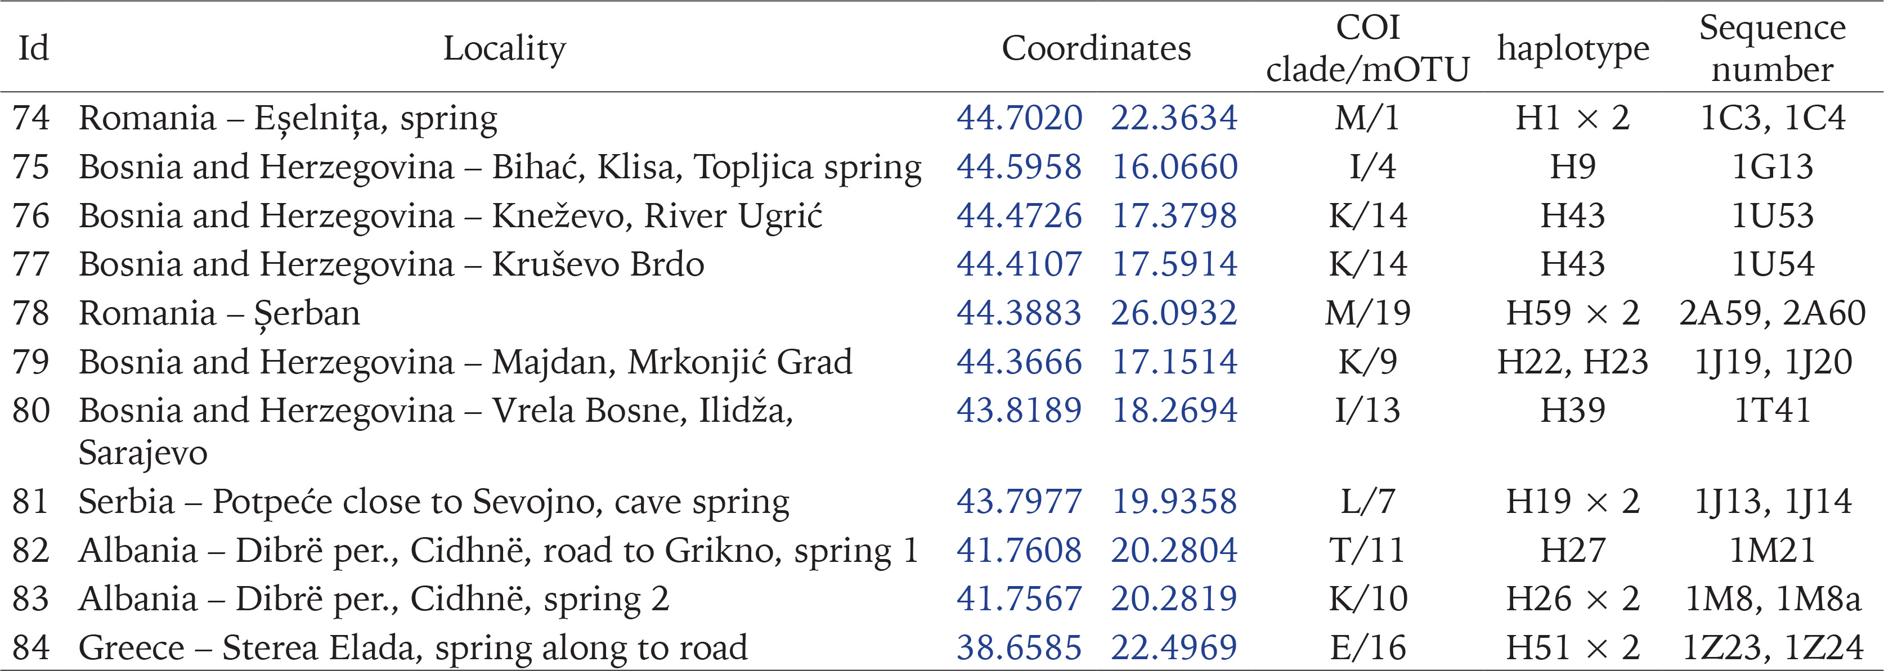
Task: Click the haplotype column header
Action: [x=1573, y=49]
